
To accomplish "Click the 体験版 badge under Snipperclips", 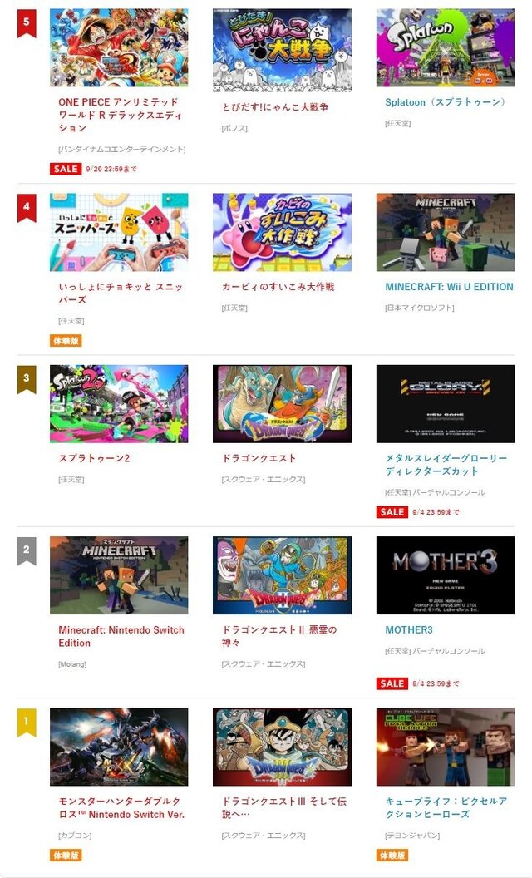I will (66, 340).
